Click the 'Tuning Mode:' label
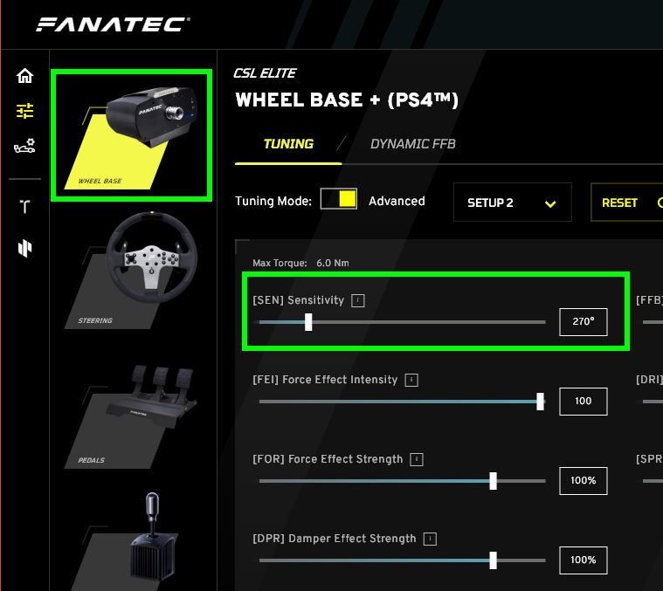The height and width of the screenshot is (591, 663). tap(273, 201)
